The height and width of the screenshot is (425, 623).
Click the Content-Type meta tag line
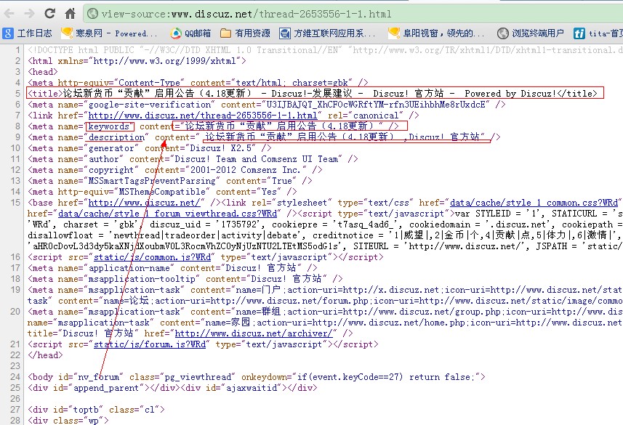point(198,83)
